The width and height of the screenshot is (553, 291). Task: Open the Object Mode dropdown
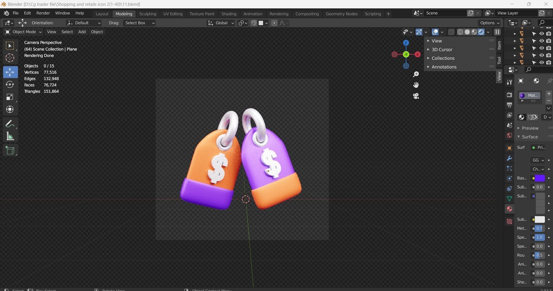[x=23, y=32]
